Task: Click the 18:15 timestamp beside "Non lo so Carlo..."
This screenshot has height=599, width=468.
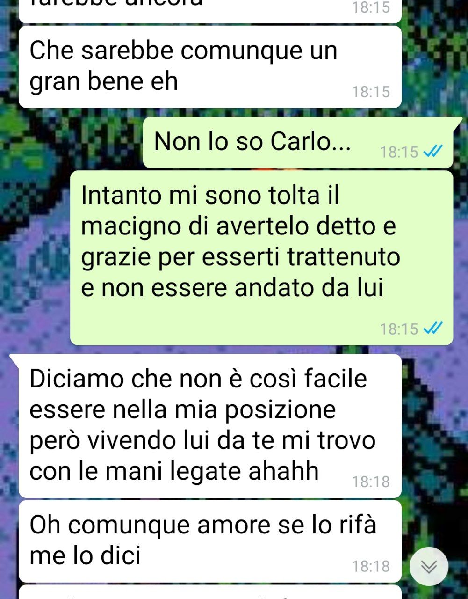Action: (399, 152)
